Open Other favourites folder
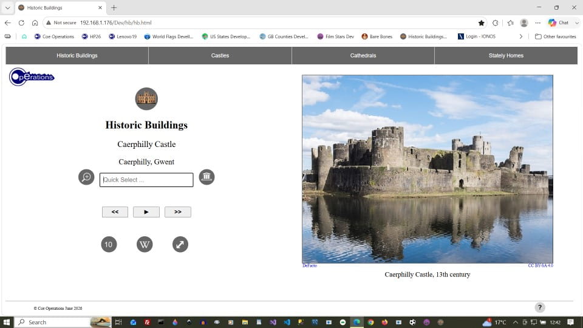The width and height of the screenshot is (583, 328). pyautogui.click(x=556, y=36)
